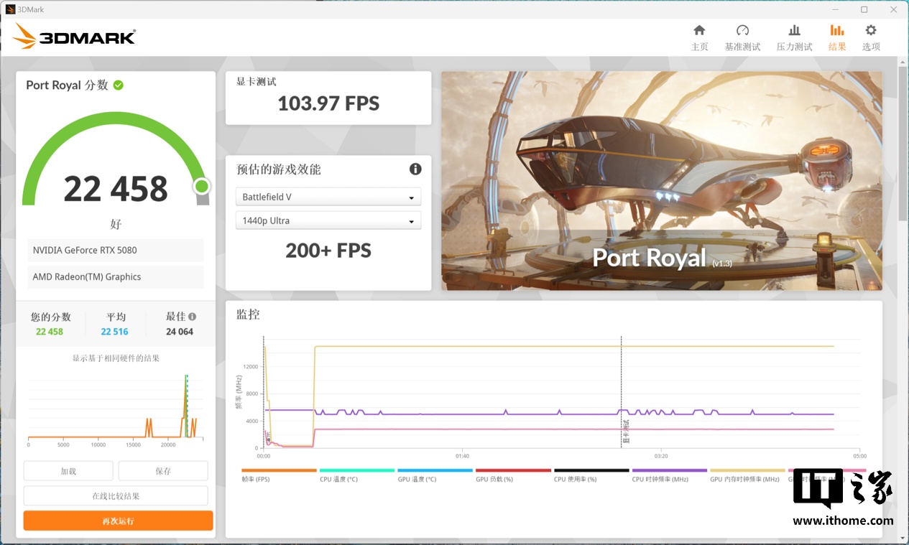Toggle the CPU 使用率 (%) legend series

coord(591,475)
